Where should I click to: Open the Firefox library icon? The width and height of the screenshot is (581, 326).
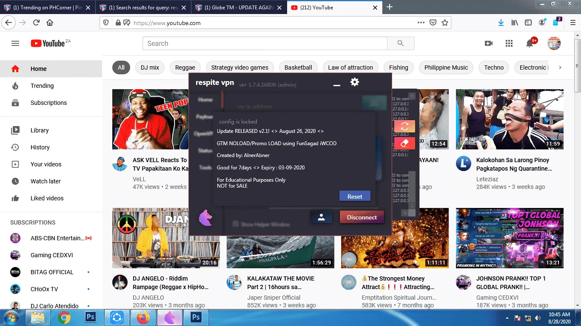tap(515, 22)
